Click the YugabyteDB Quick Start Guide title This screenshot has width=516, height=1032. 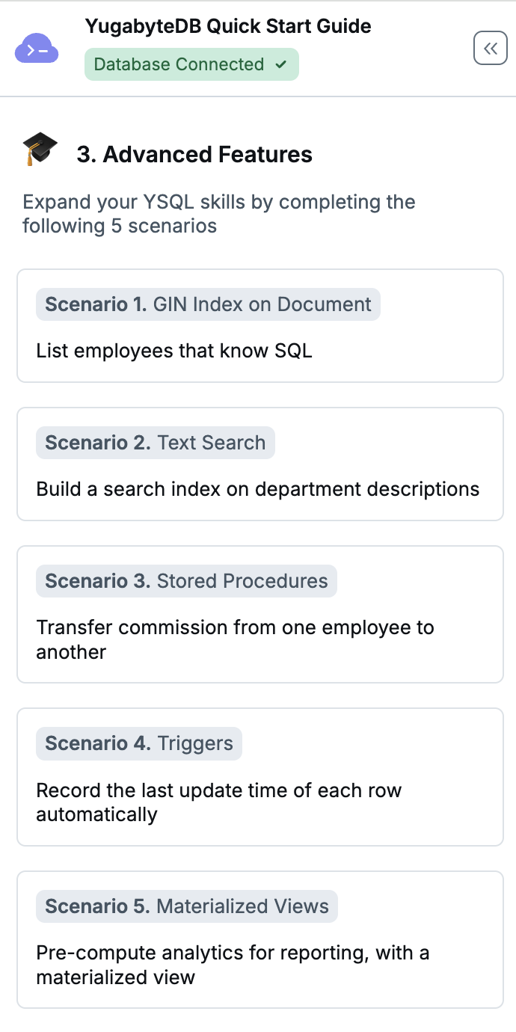pos(228,27)
